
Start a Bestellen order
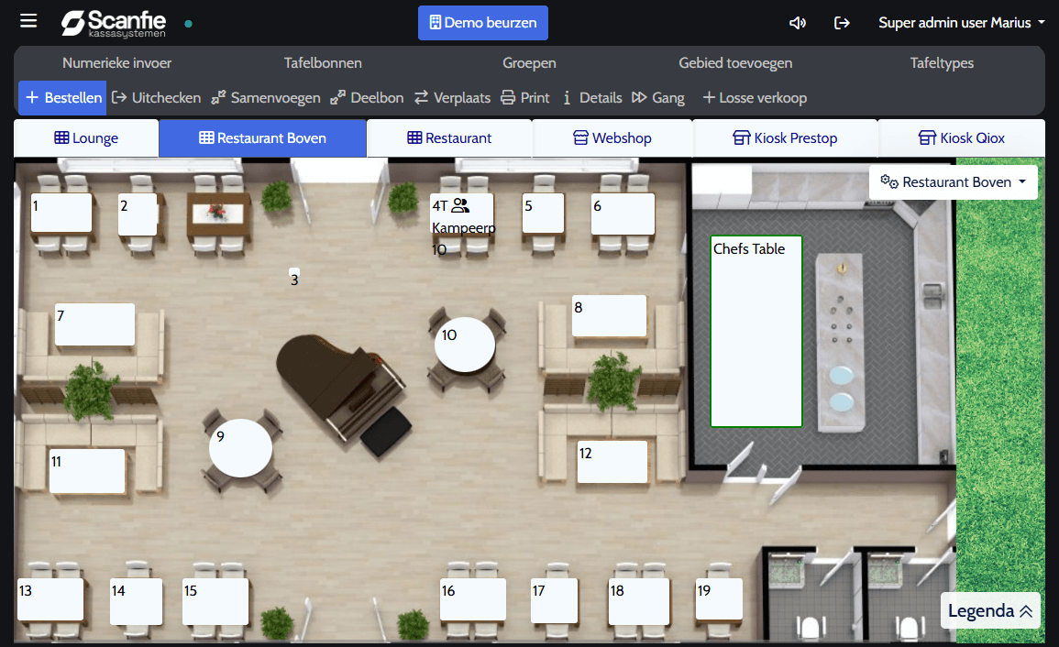tap(61, 97)
